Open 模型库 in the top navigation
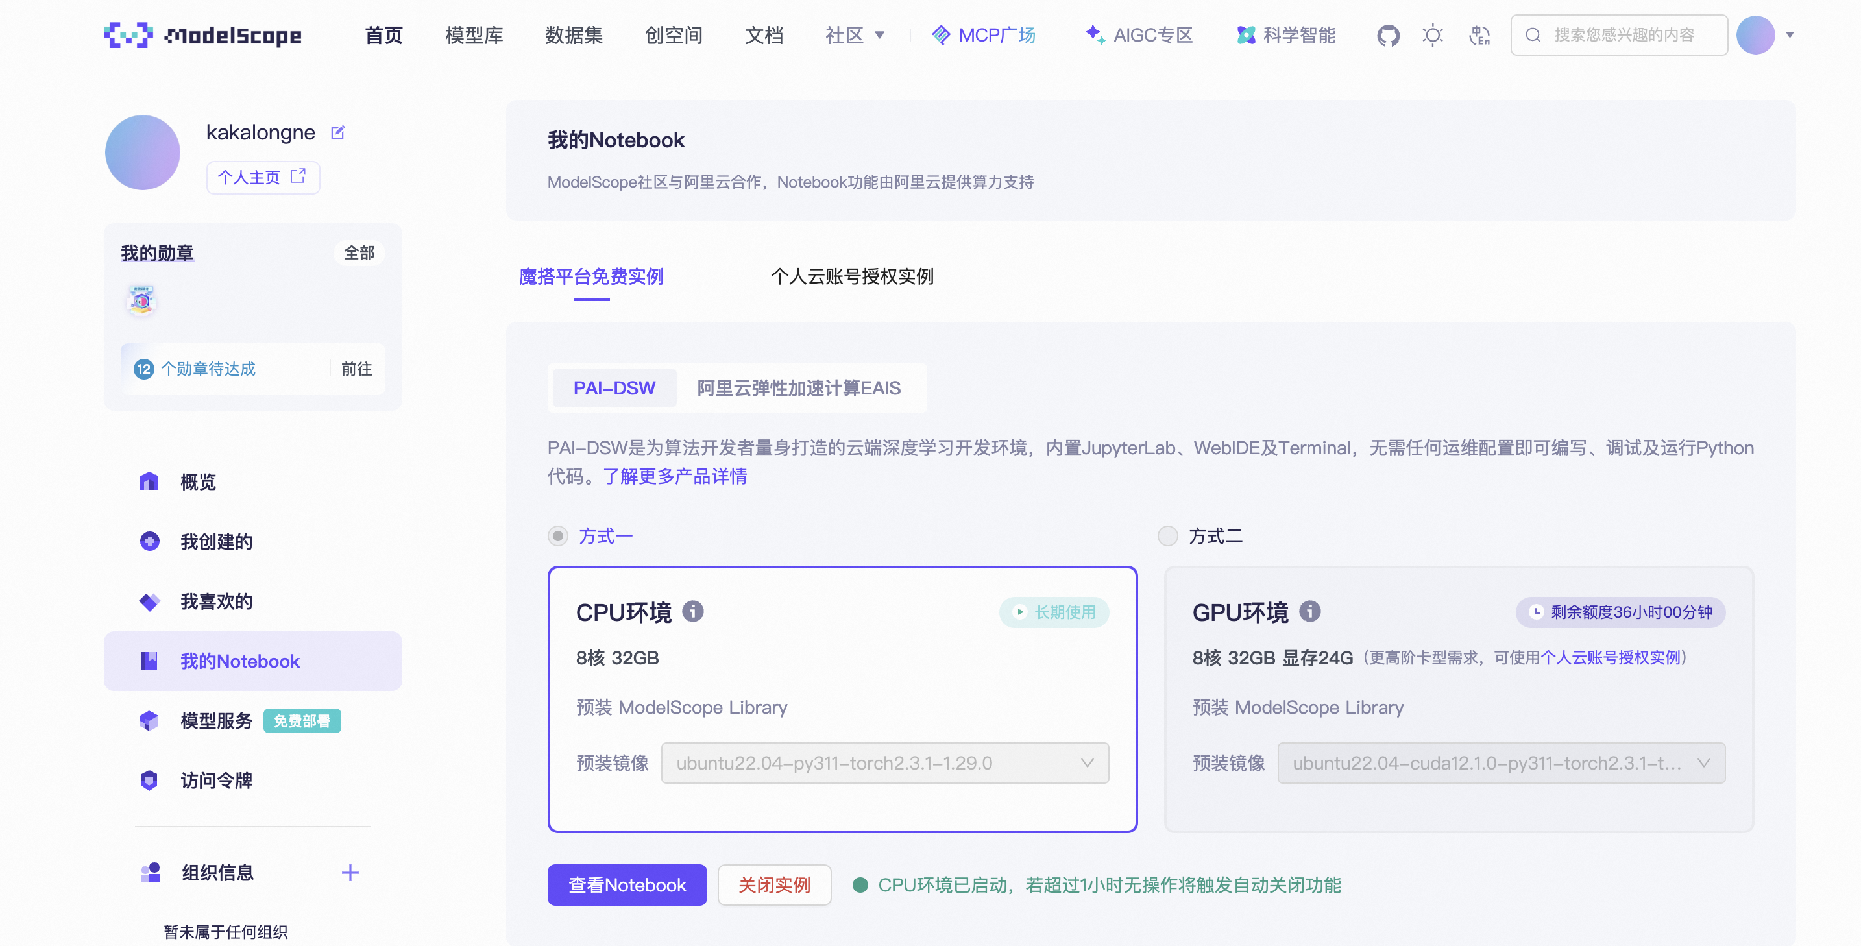This screenshot has width=1861, height=946. (474, 34)
